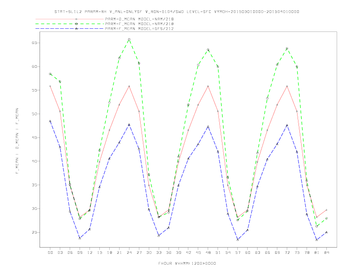The image size is (356, 275).
Task: Click the x-axis tick label 66
Action: point(267,253)
